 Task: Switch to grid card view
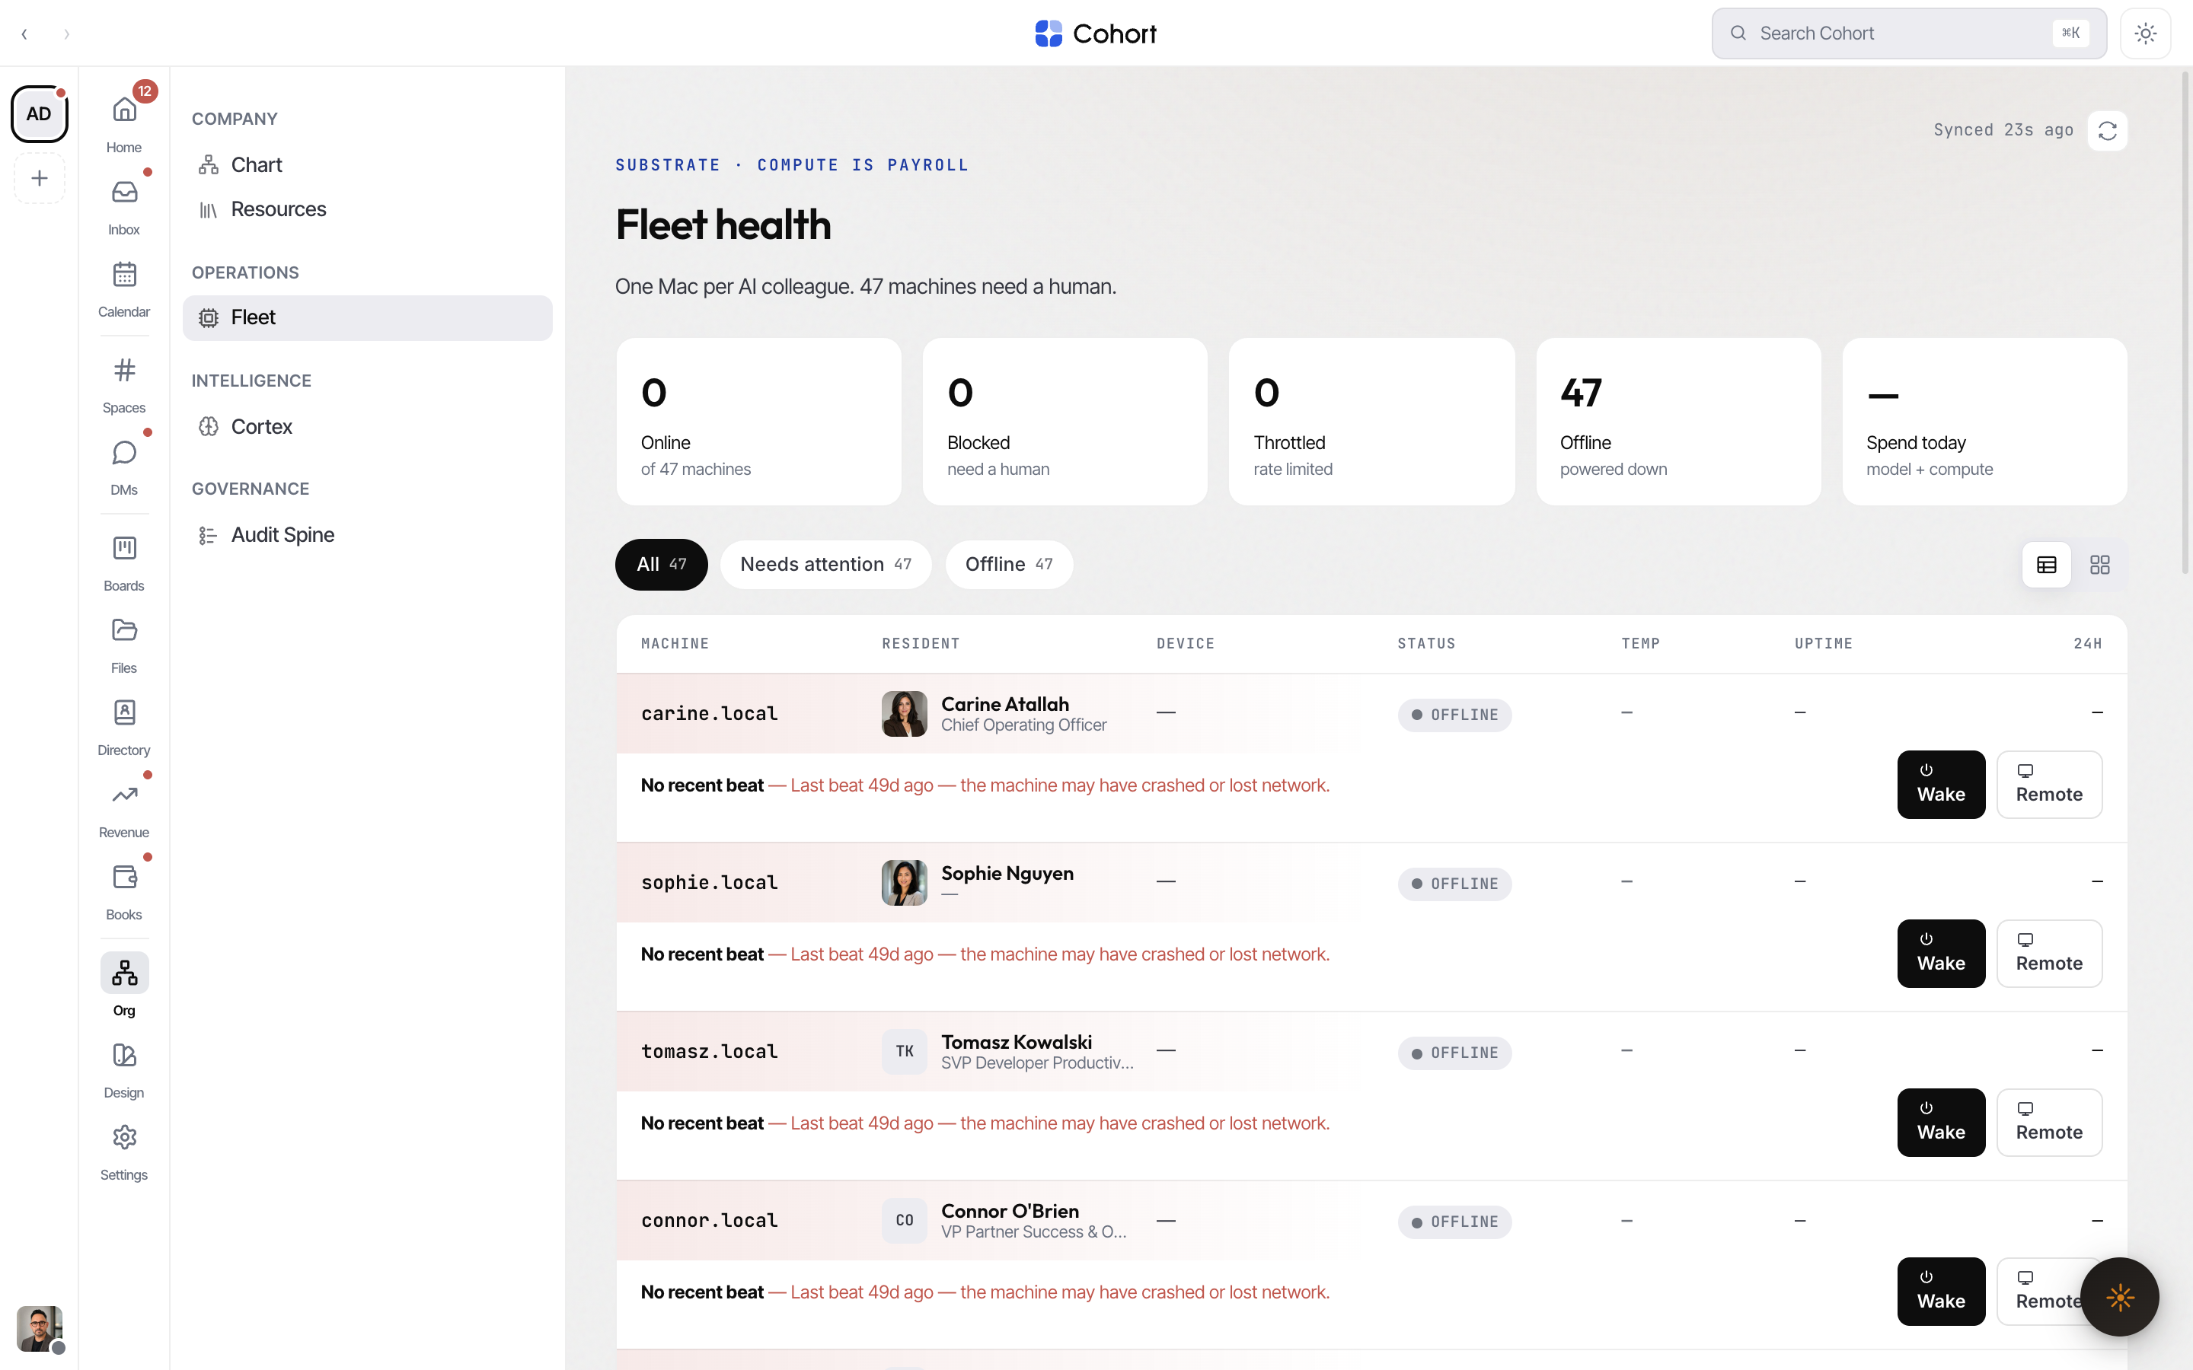[x=2099, y=565]
